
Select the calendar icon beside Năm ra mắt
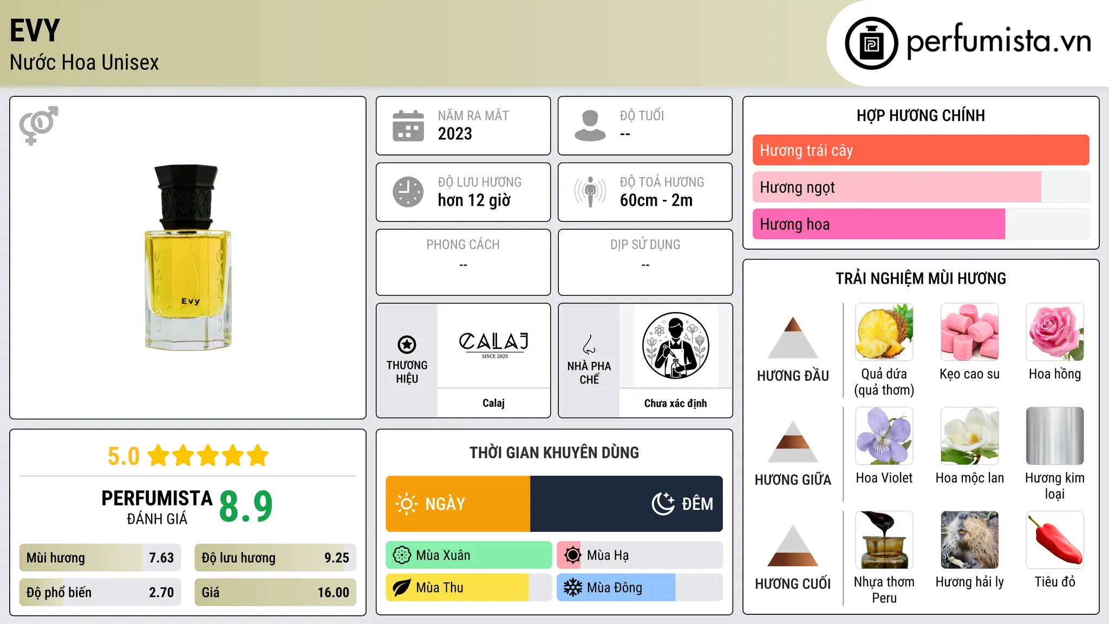click(408, 126)
